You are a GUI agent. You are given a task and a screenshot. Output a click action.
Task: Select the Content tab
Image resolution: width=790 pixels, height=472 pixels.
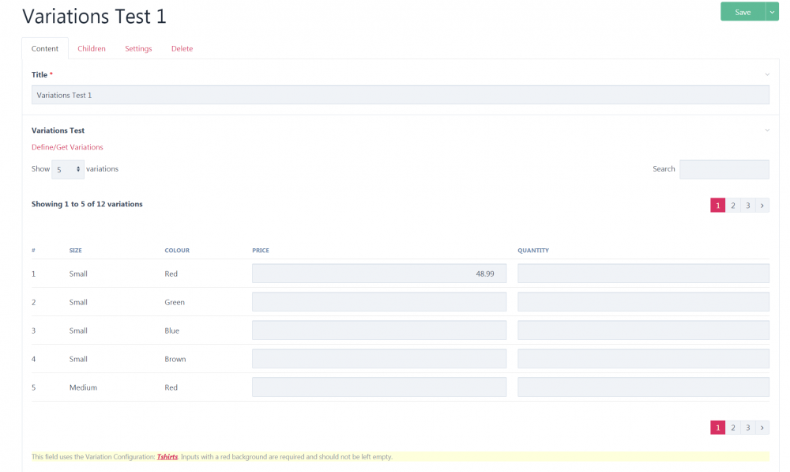pos(45,49)
